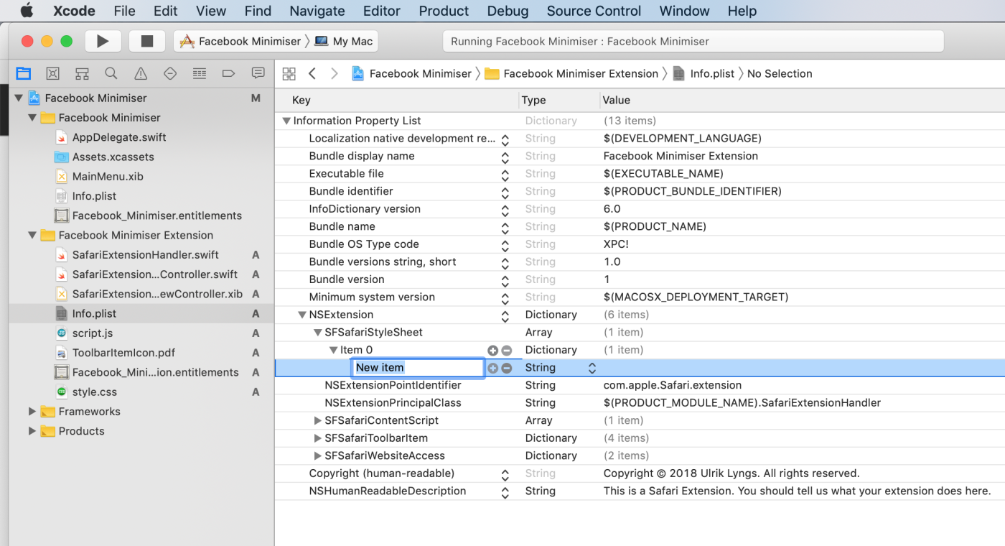Image resolution: width=1005 pixels, height=546 pixels.
Task: Click the minus button on Item 0 row
Action: click(507, 350)
